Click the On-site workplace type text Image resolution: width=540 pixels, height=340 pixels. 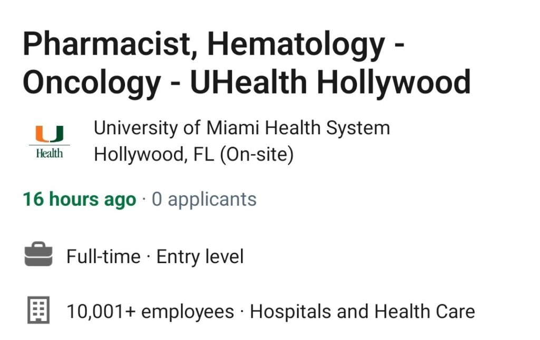(x=257, y=154)
